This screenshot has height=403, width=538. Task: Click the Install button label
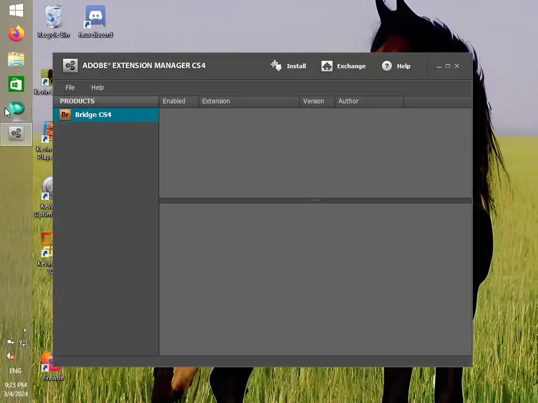coord(296,66)
